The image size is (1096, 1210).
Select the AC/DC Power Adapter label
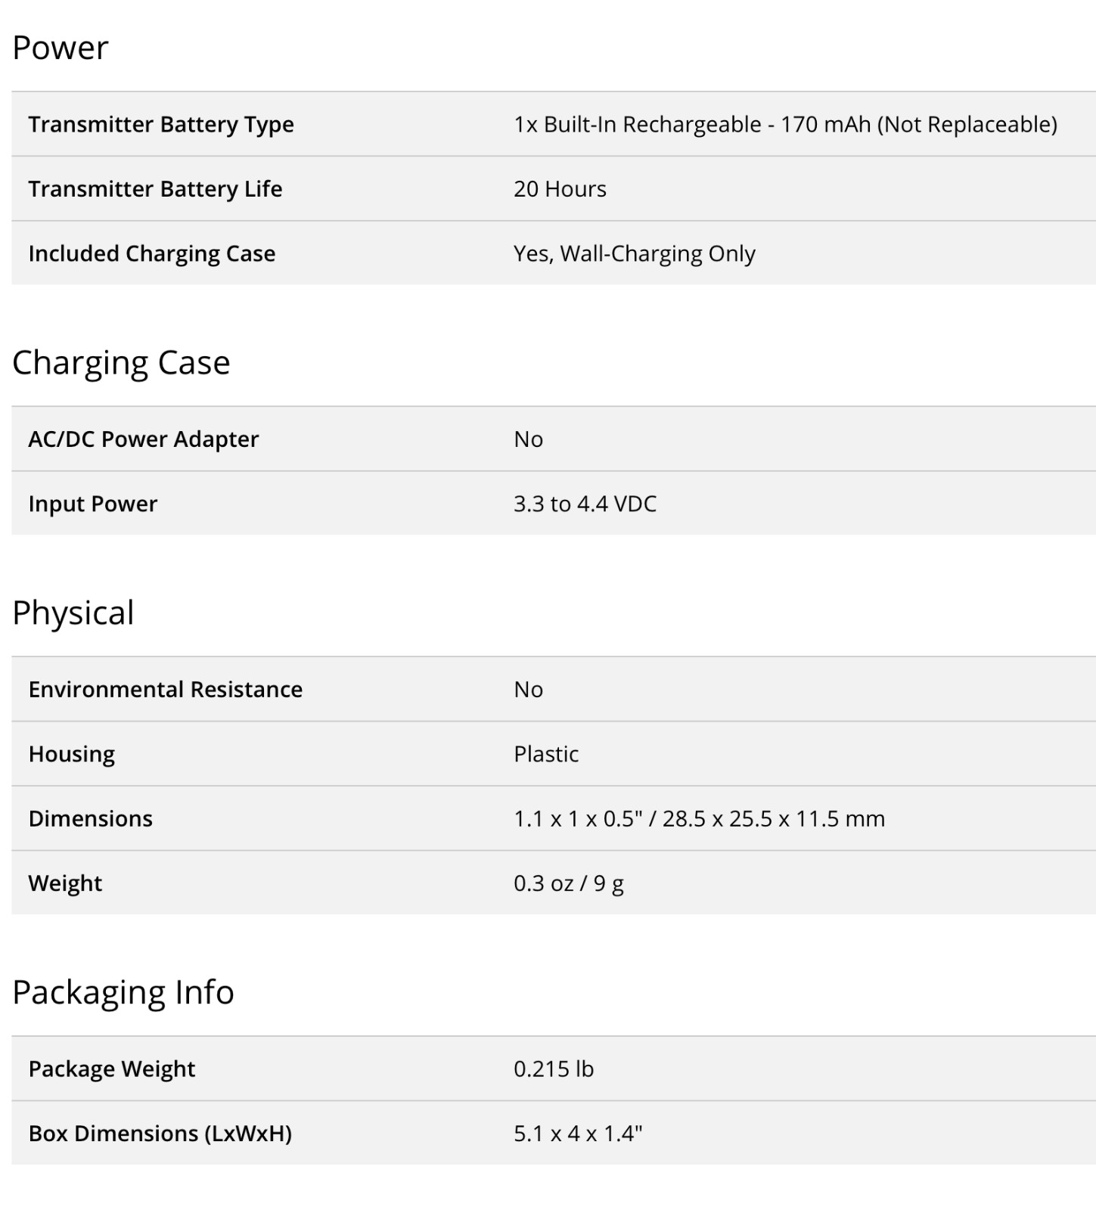pos(144,439)
